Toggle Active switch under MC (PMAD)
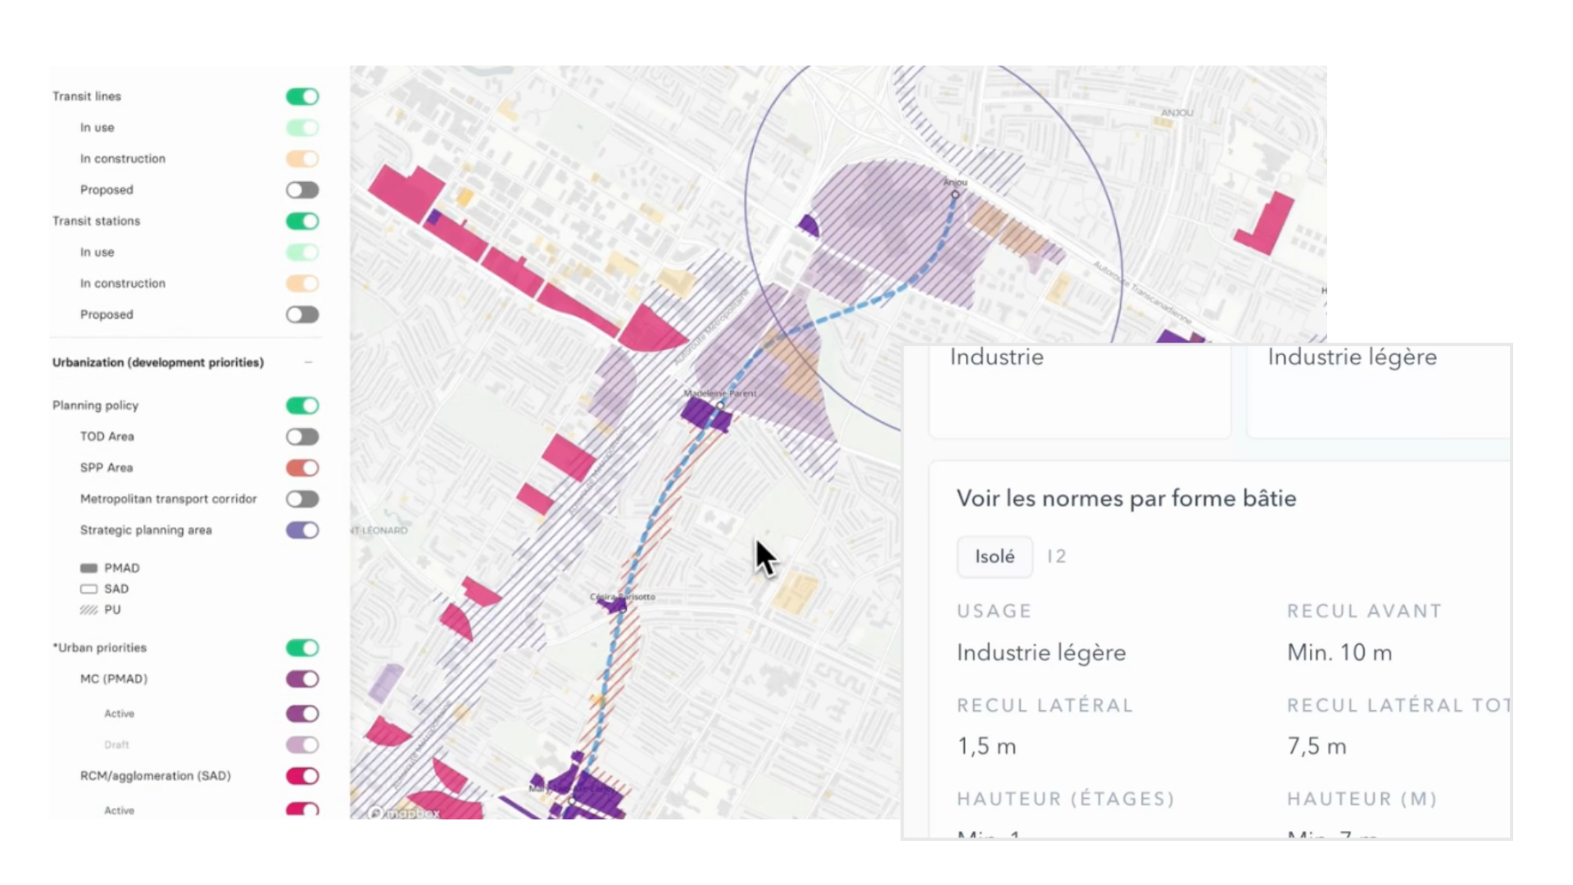1573x885 pixels. click(302, 714)
